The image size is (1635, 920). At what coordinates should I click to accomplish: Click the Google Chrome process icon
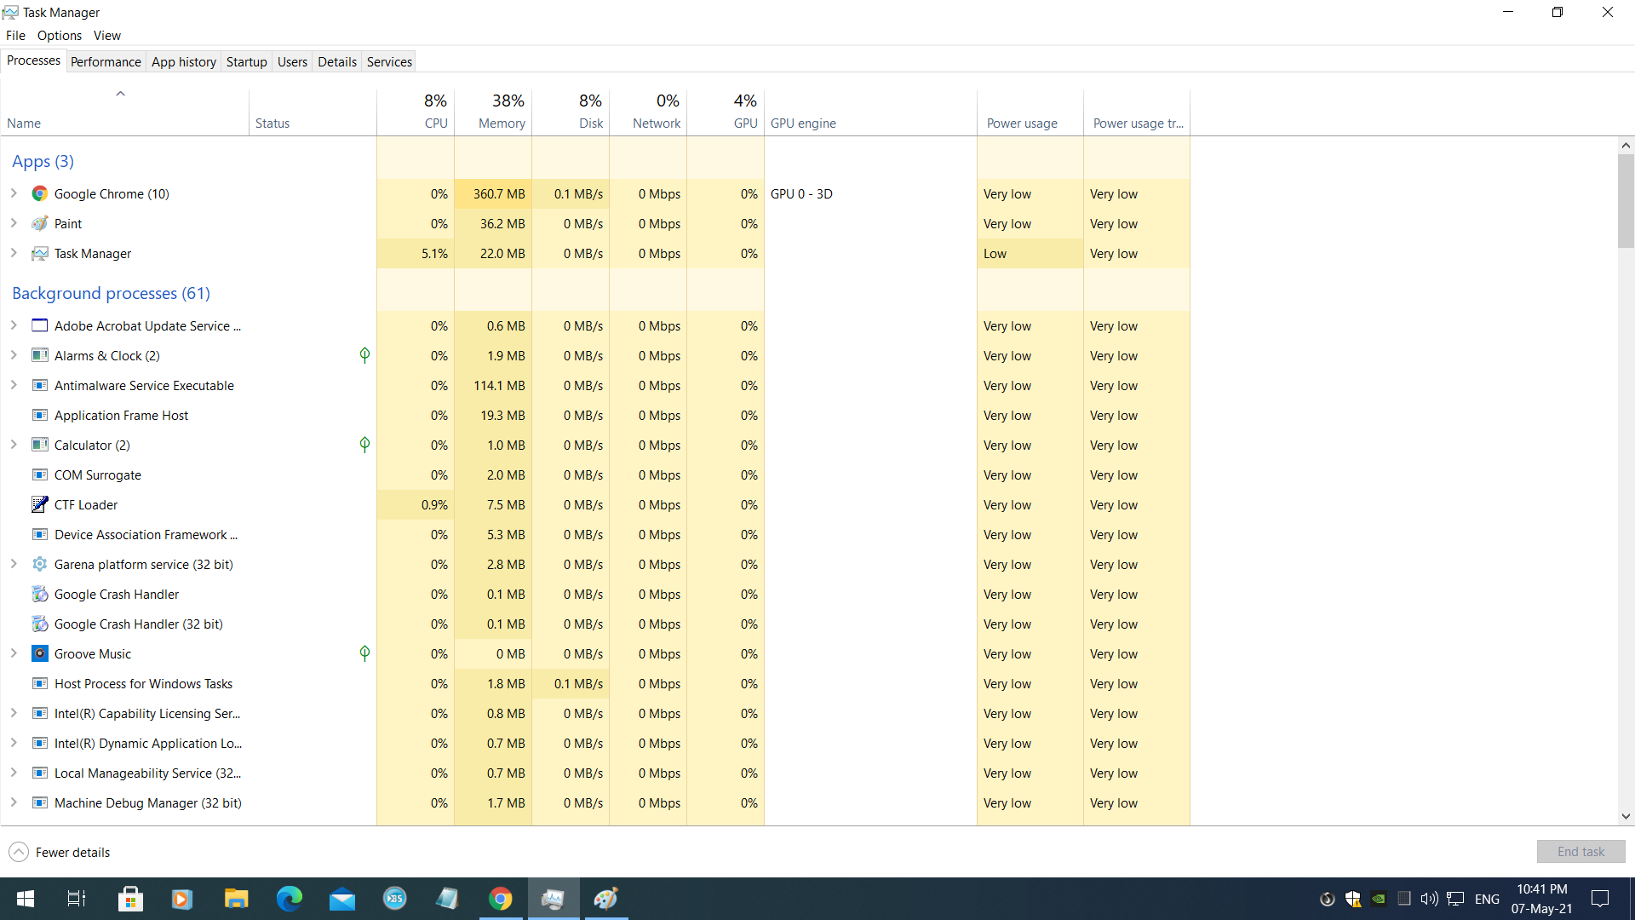click(x=39, y=194)
